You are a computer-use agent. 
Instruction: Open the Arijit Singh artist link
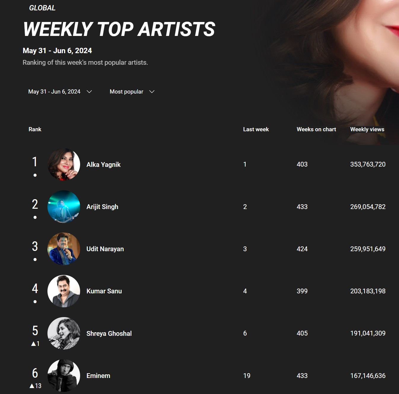(x=102, y=207)
